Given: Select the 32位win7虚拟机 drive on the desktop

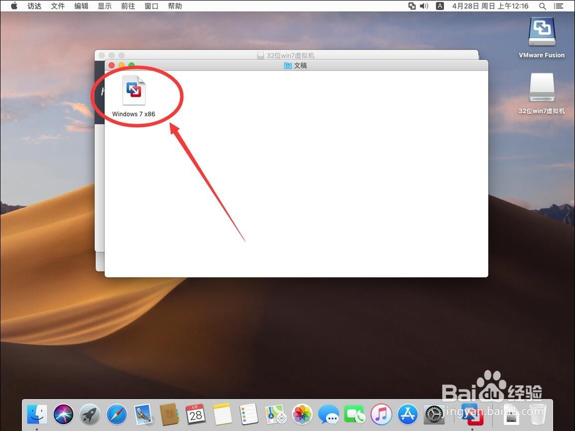Looking at the screenshot, I should [542, 87].
